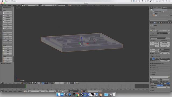This screenshot has width=172, height=97.
Task: Click the Audio render button
Action: [x=166, y=31]
